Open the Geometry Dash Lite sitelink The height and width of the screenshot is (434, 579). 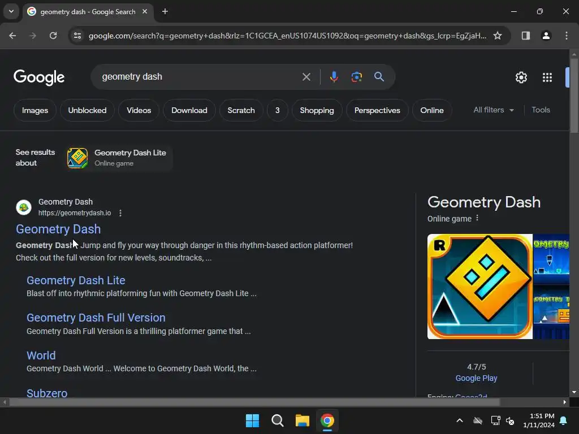tap(76, 280)
